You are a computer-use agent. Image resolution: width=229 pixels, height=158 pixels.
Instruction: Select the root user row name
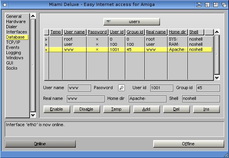(x=68, y=39)
